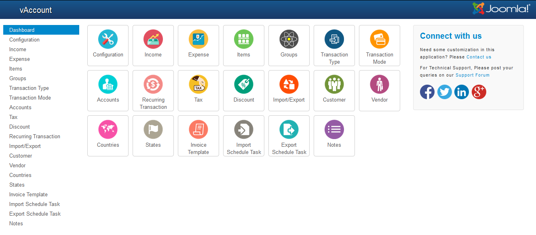The width and height of the screenshot is (536, 235).
Task: Open the Customer people icon tile
Action: pyautogui.click(x=334, y=91)
